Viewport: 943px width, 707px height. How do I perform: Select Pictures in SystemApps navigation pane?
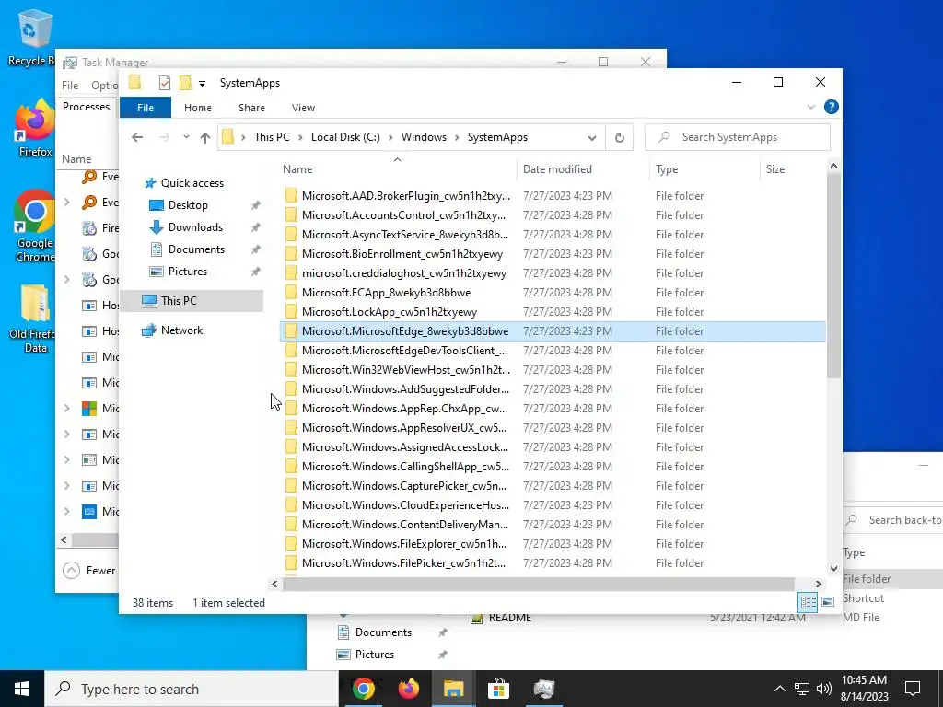click(187, 272)
